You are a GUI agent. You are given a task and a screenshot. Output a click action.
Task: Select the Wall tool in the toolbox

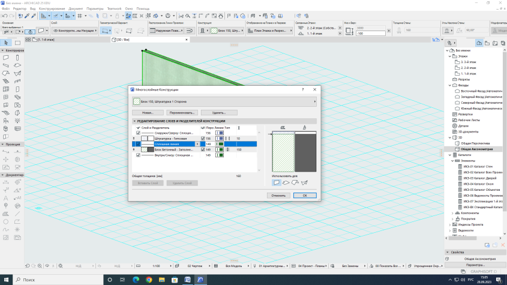pos(6,58)
